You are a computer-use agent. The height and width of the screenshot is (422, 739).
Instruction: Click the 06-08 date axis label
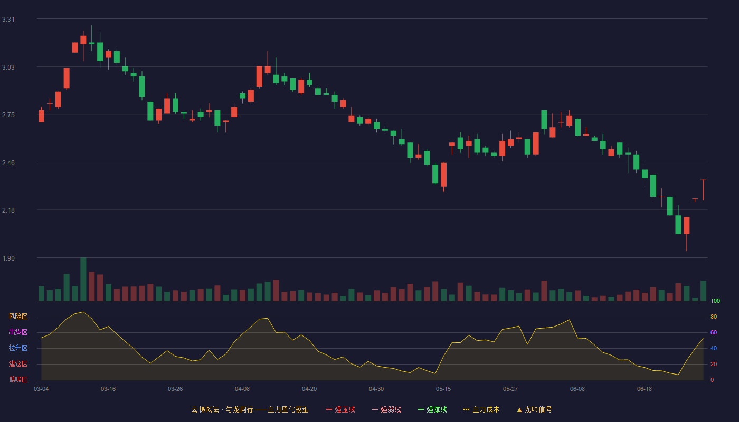[x=577, y=389]
